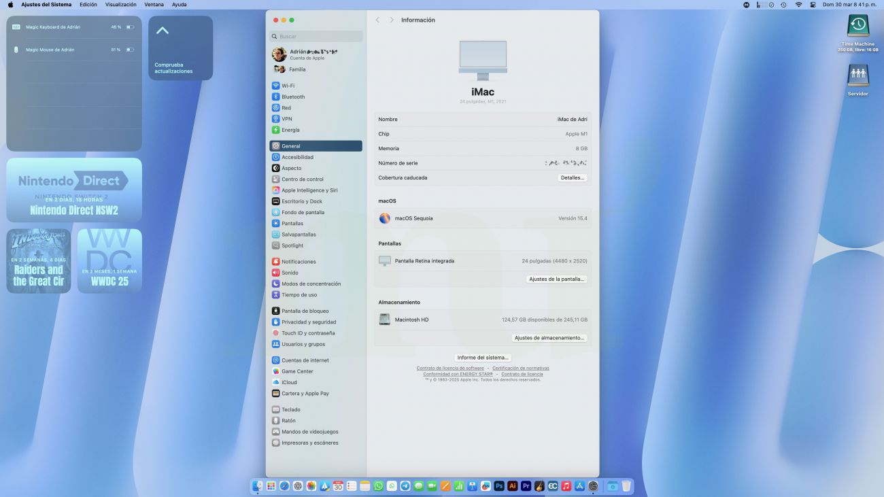Click the Wi-Fi status icon in menu bar
The width and height of the screenshot is (884, 497).
[x=798, y=4]
